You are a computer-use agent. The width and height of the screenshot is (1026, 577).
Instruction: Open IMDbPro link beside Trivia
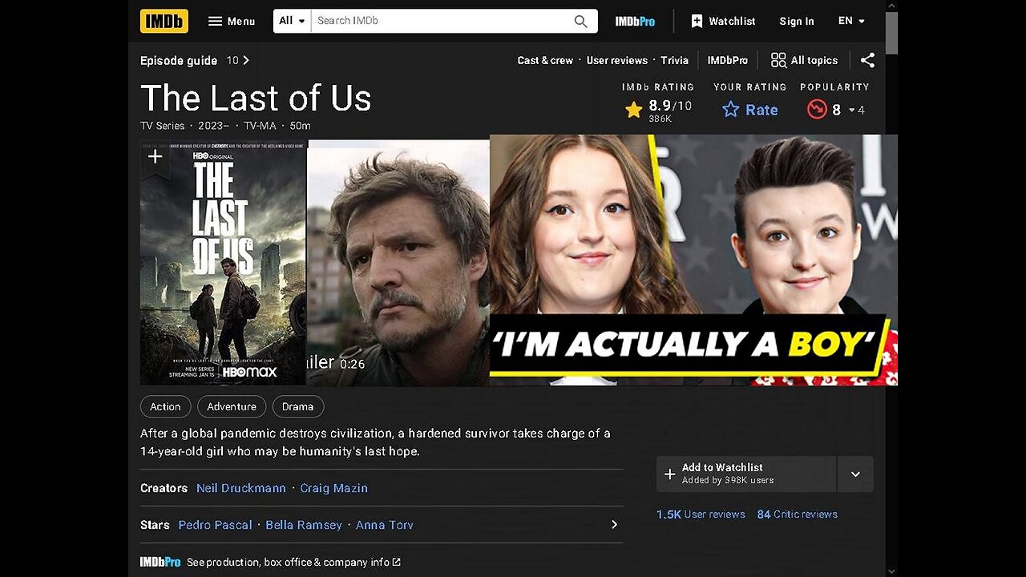[x=727, y=61]
